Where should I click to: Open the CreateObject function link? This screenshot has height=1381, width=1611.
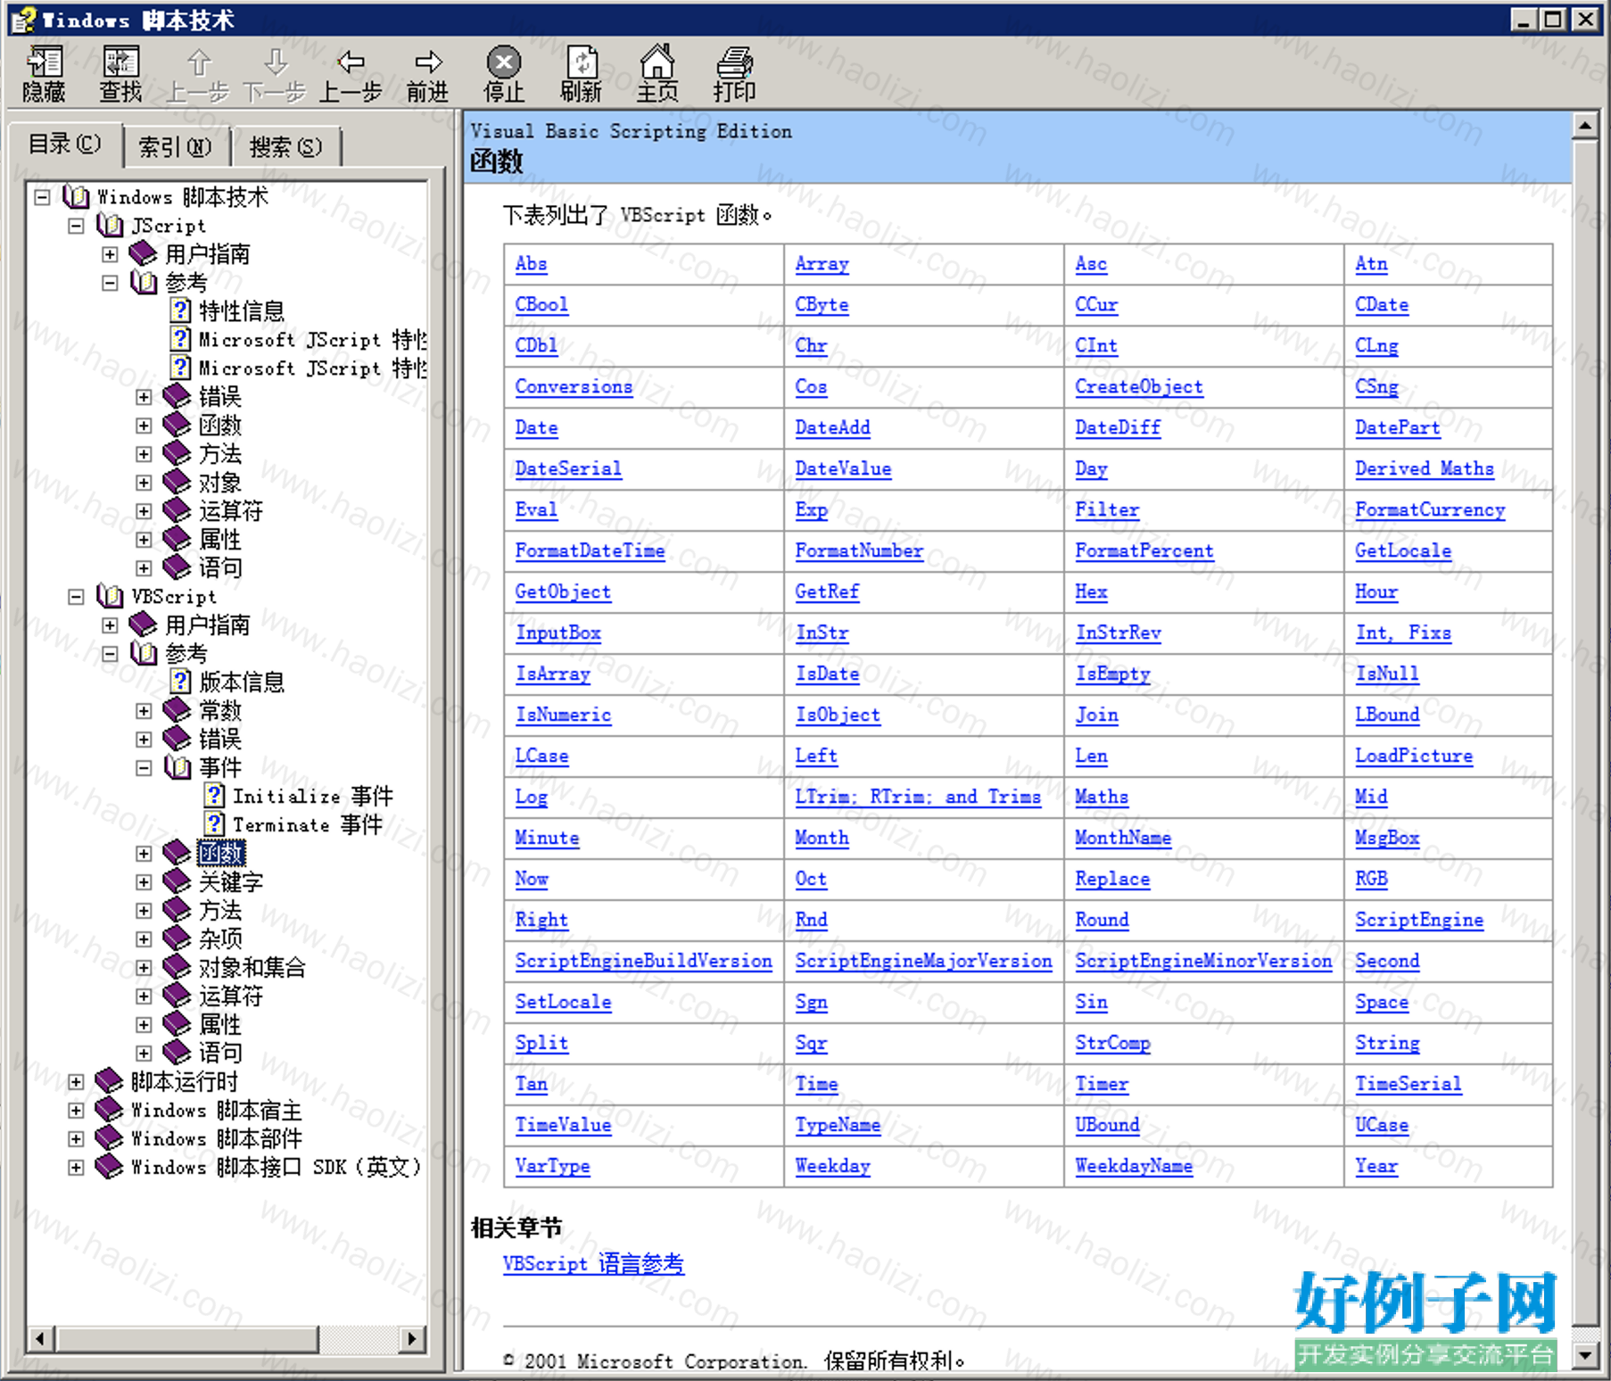1138,387
